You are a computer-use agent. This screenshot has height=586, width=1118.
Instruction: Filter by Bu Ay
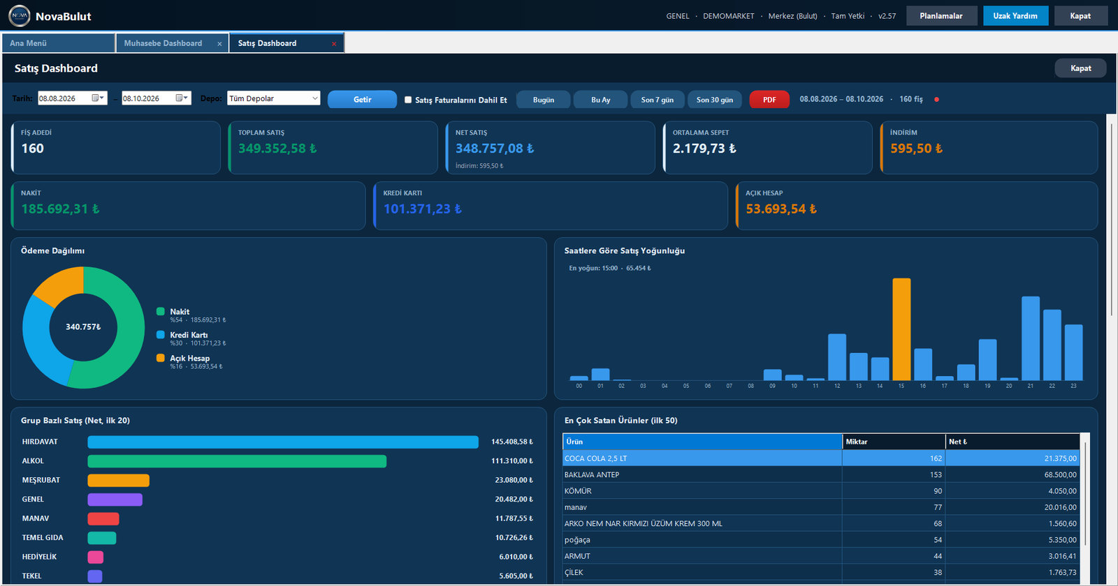click(x=601, y=100)
